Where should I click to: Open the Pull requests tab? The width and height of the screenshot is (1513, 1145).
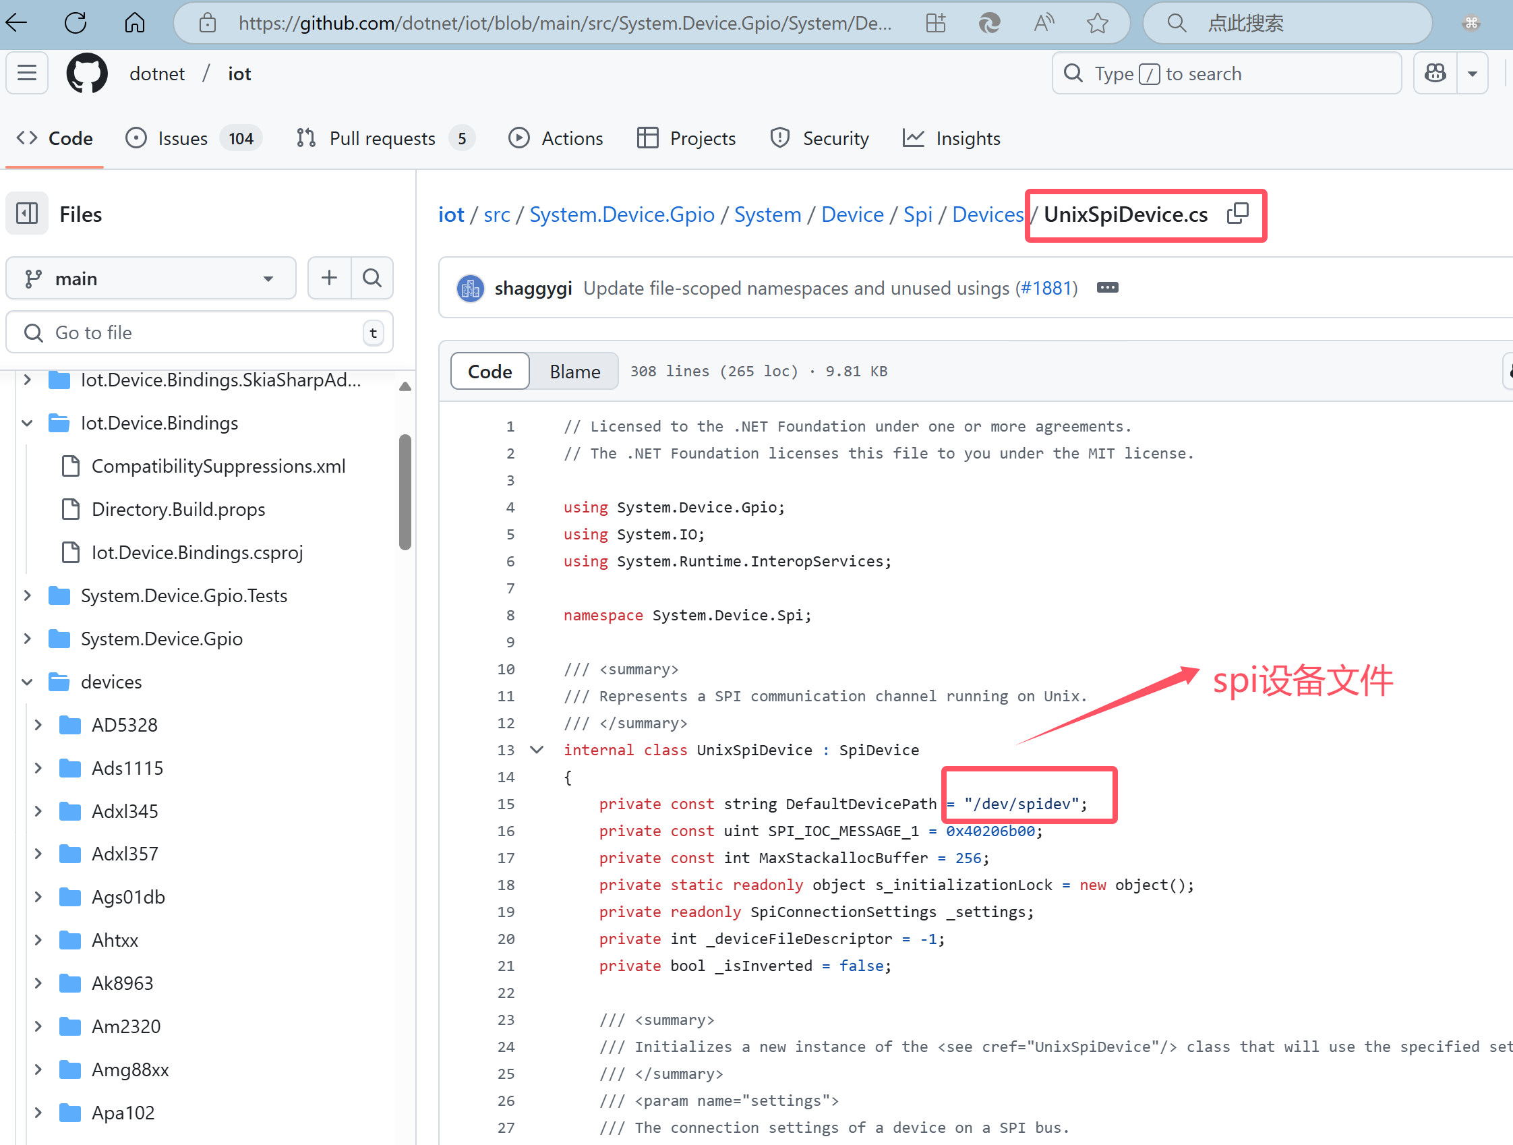[383, 138]
